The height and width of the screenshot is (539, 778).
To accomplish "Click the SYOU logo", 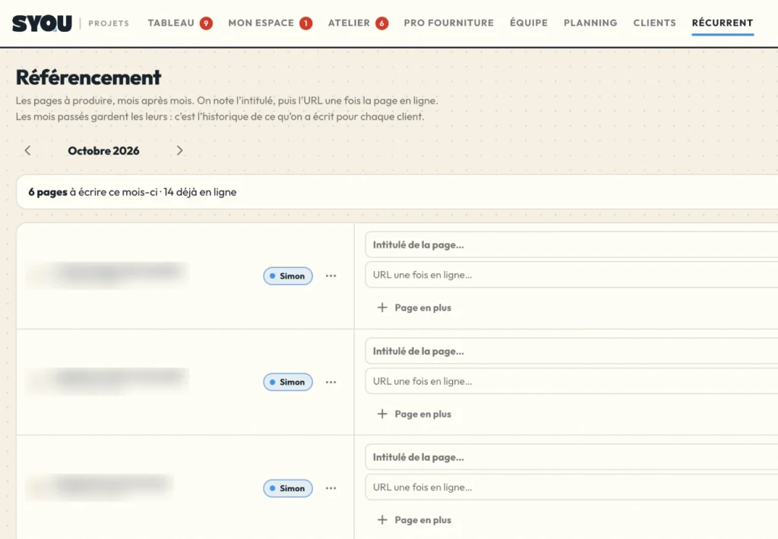I will click(42, 23).
